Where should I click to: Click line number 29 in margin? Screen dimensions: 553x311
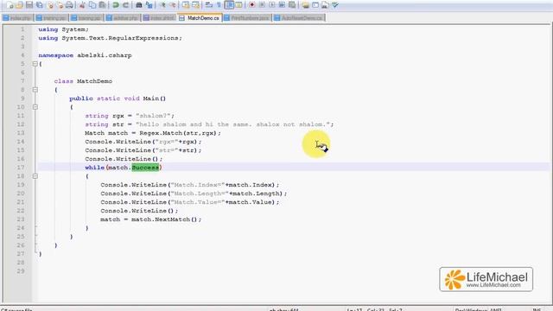tap(21, 271)
